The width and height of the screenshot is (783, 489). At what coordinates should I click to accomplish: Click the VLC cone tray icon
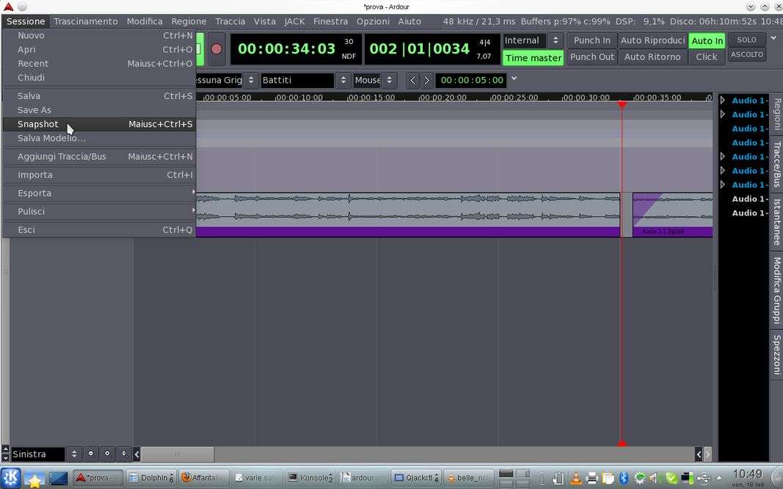pos(576,478)
